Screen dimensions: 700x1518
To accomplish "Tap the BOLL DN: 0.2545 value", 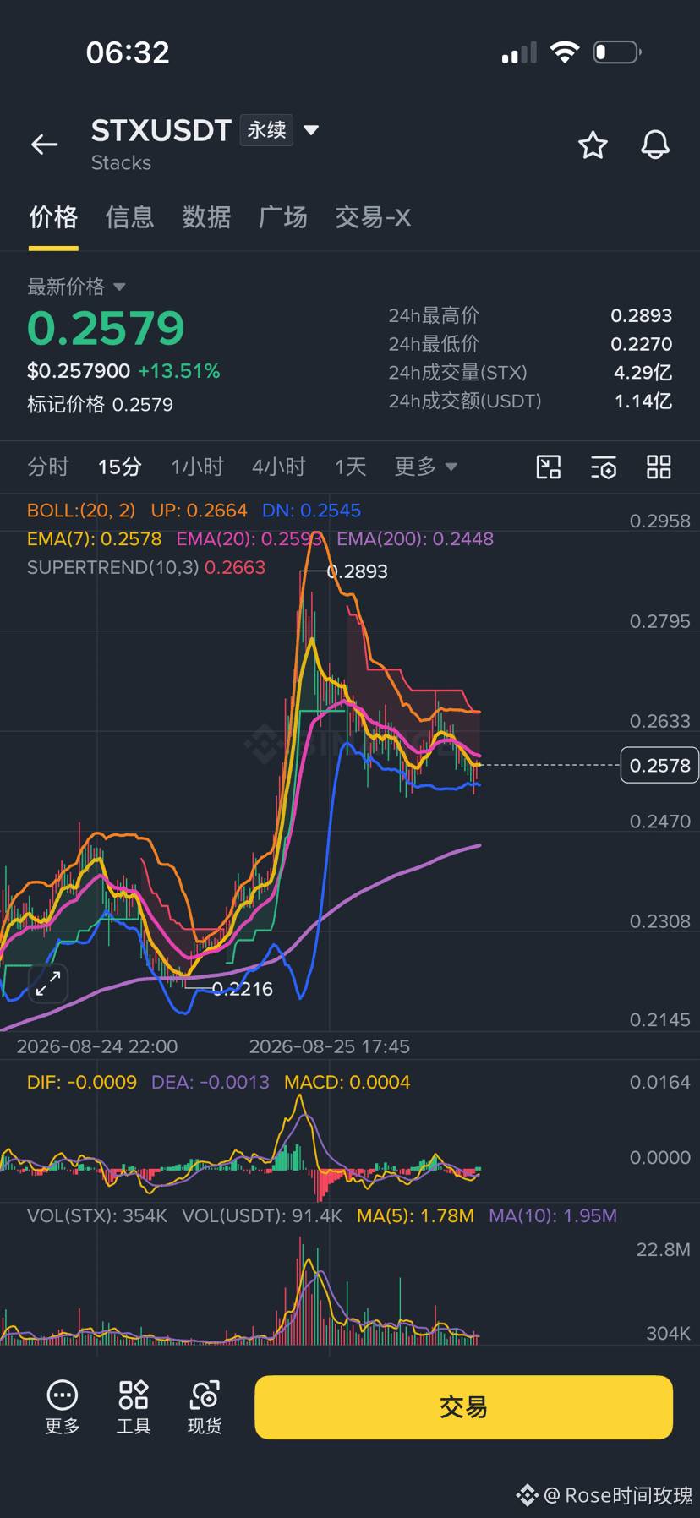I will [311, 511].
